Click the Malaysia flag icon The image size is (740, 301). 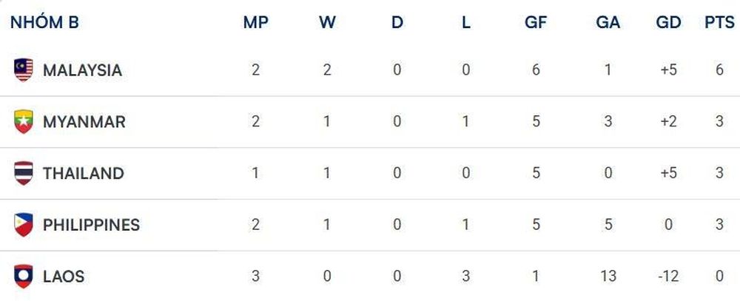[23, 70]
